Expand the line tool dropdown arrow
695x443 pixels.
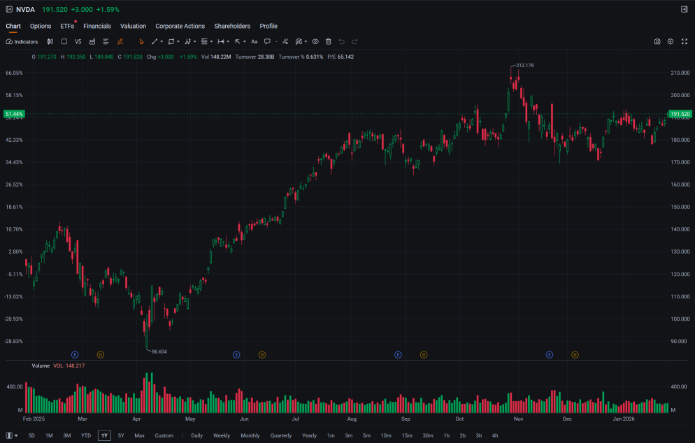point(162,42)
